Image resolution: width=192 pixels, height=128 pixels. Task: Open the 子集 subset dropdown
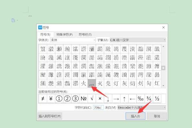click(138, 40)
